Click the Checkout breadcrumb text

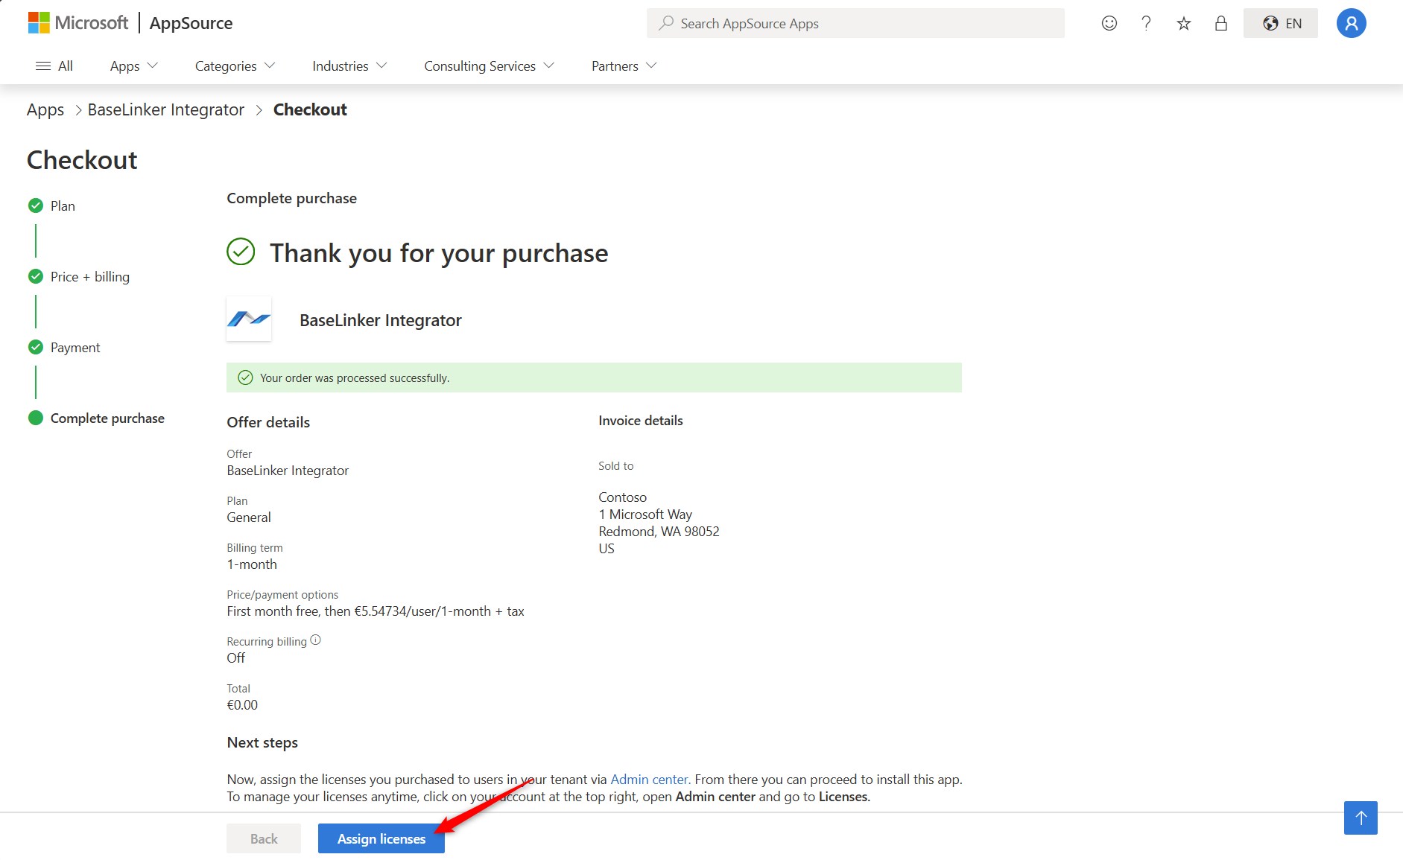[x=310, y=109]
